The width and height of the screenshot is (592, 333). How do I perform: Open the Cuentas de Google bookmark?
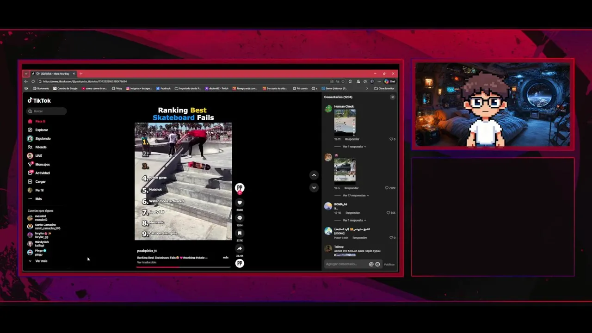tap(65, 88)
